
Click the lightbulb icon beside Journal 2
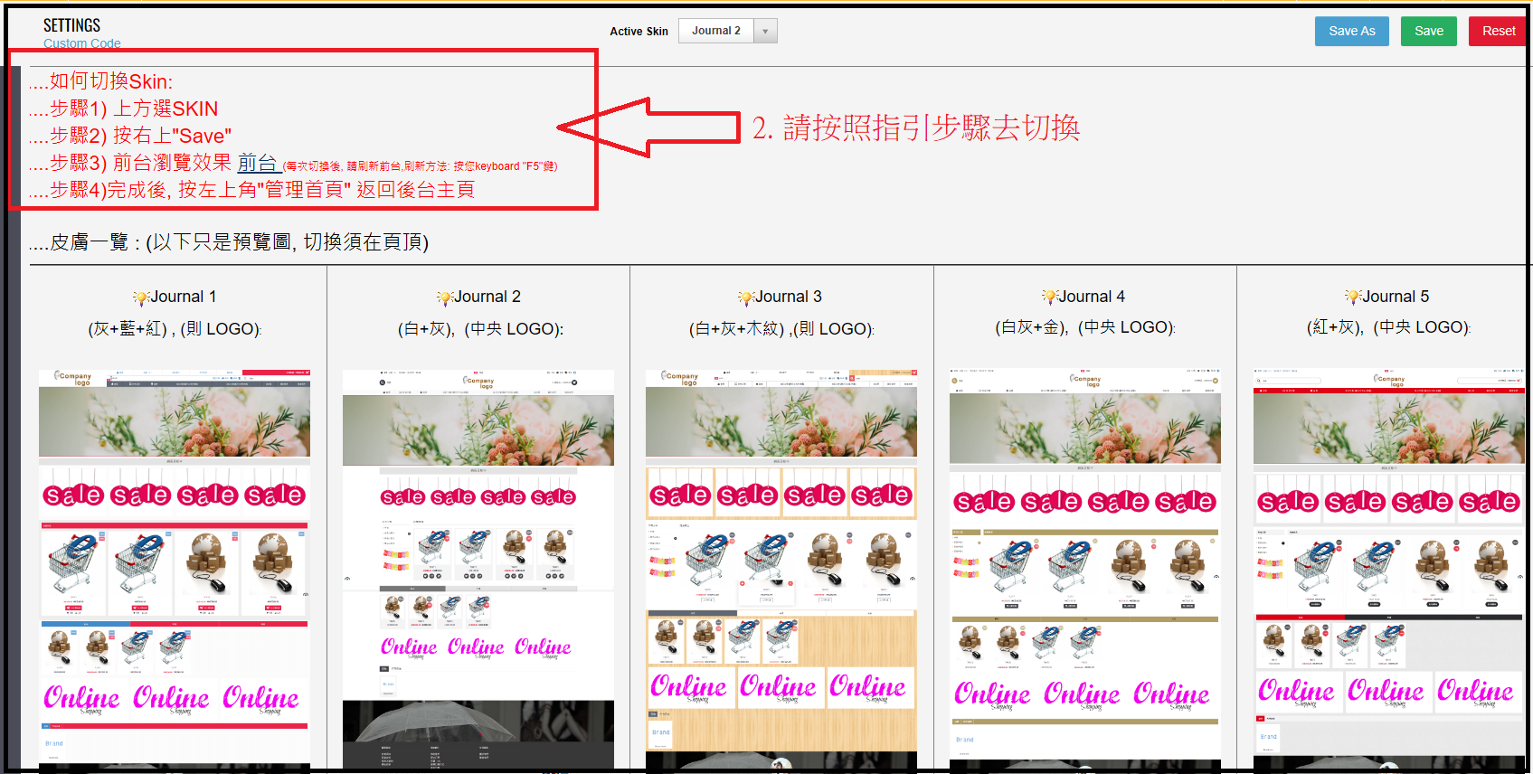(x=444, y=297)
